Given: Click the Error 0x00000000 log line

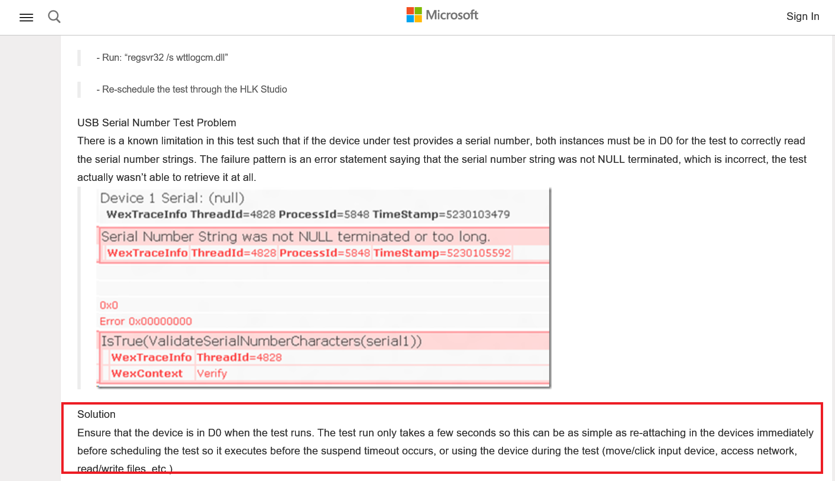Looking at the screenshot, I should tap(145, 321).
